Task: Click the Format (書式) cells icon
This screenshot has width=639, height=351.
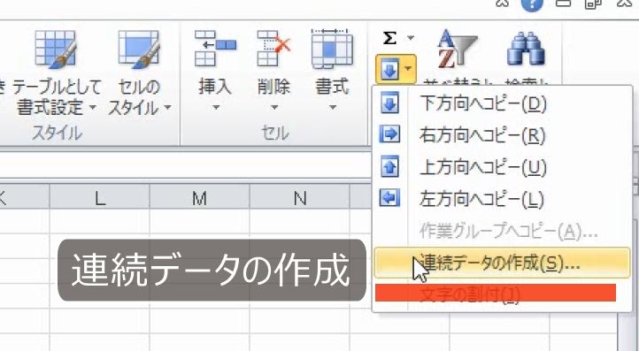Action: click(332, 48)
